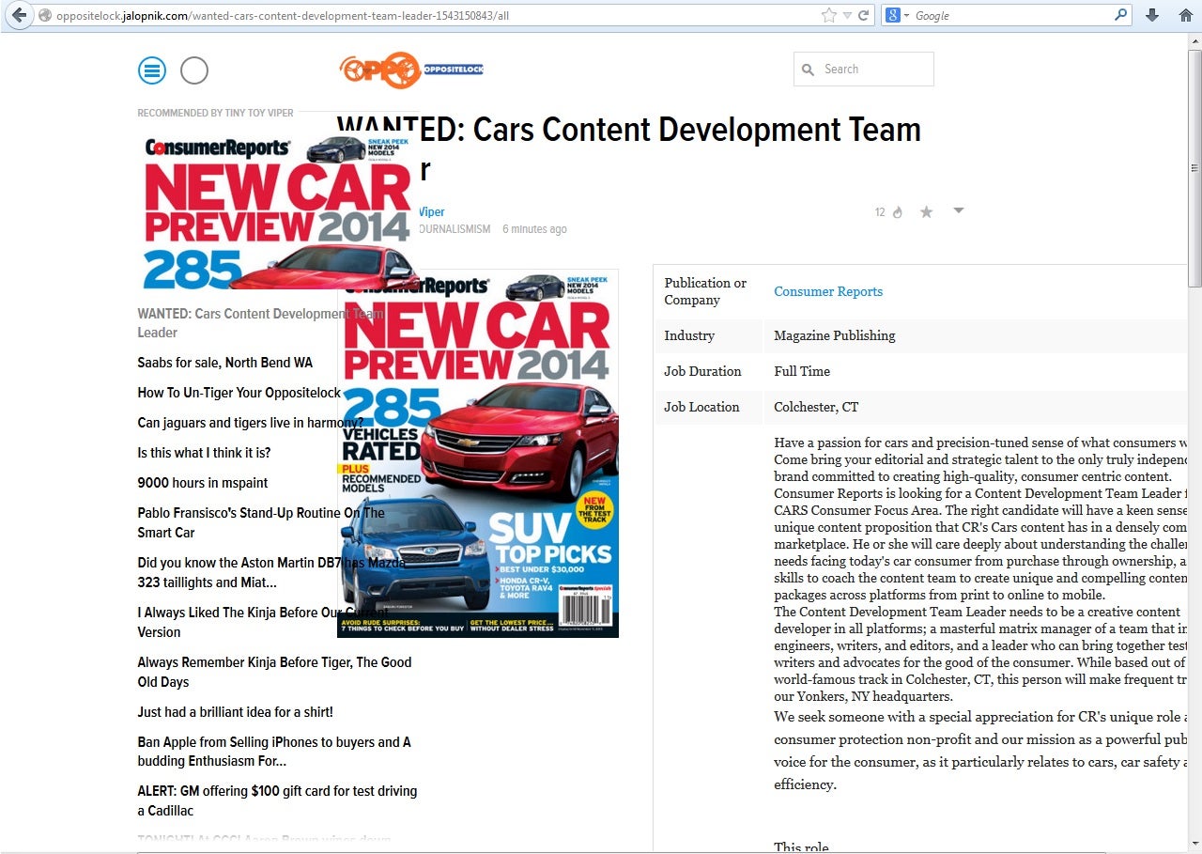Click Google search magnifier in browser bar

point(1120,15)
